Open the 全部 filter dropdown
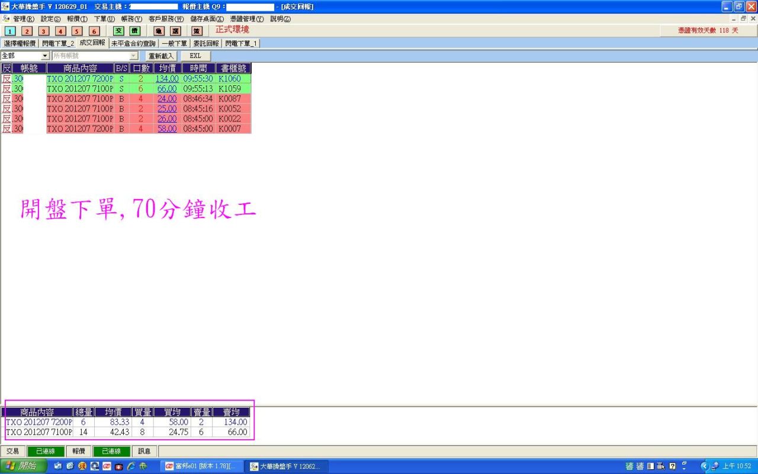 [x=45, y=56]
